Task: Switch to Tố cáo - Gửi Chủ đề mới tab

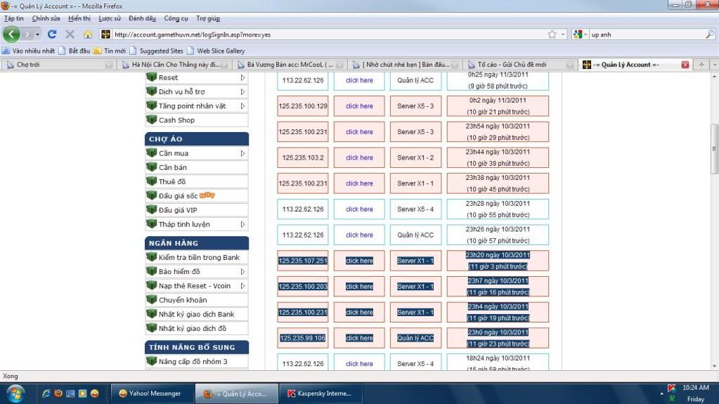Action: pos(520,65)
